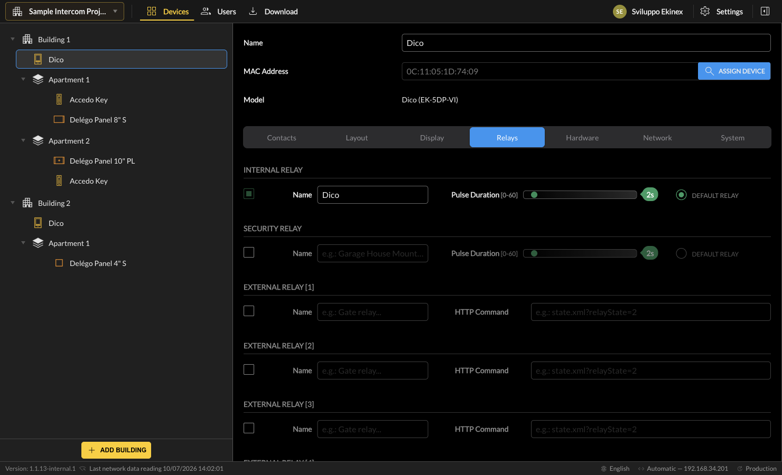
Task: Click the Apartment 2 layers icon
Action: 38,141
